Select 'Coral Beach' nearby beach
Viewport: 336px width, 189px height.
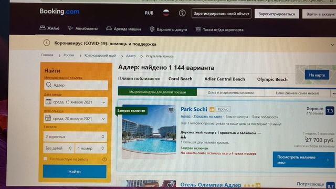tap(180, 79)
